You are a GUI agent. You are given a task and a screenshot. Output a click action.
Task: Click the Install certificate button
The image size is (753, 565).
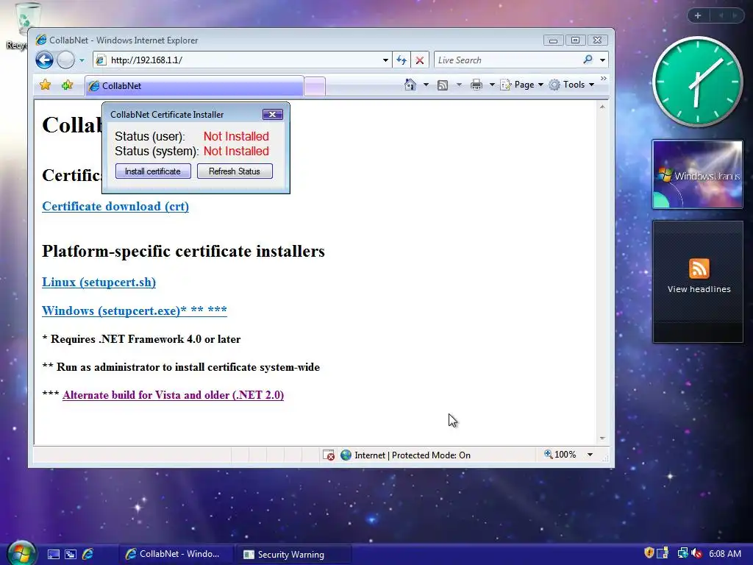tap(153, 171)
